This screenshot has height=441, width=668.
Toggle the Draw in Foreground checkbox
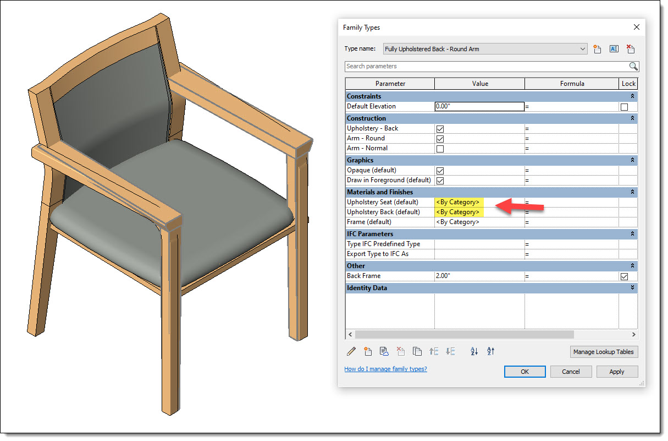pos(440,181)
